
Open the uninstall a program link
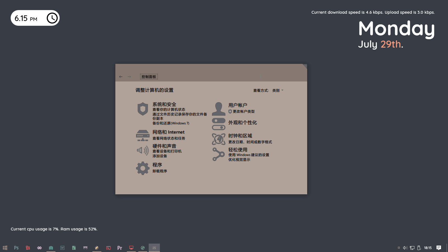pos(160,171)
